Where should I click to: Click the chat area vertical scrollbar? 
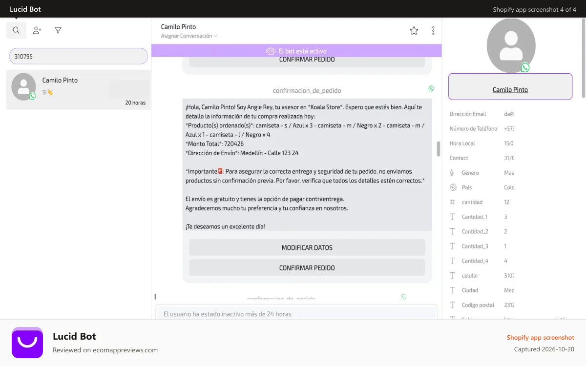click(439, 149)
